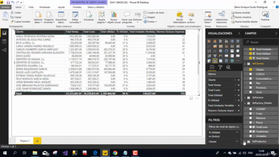Click Hacer una pregunta
The width and height of the screenshot is (279, 157).
127,17
